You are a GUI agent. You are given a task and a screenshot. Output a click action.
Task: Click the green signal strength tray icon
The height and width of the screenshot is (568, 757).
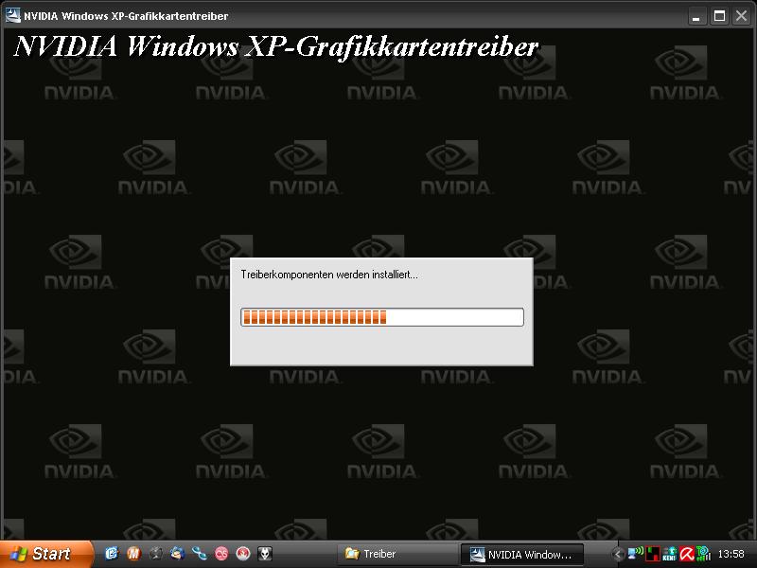click(703, 554)
